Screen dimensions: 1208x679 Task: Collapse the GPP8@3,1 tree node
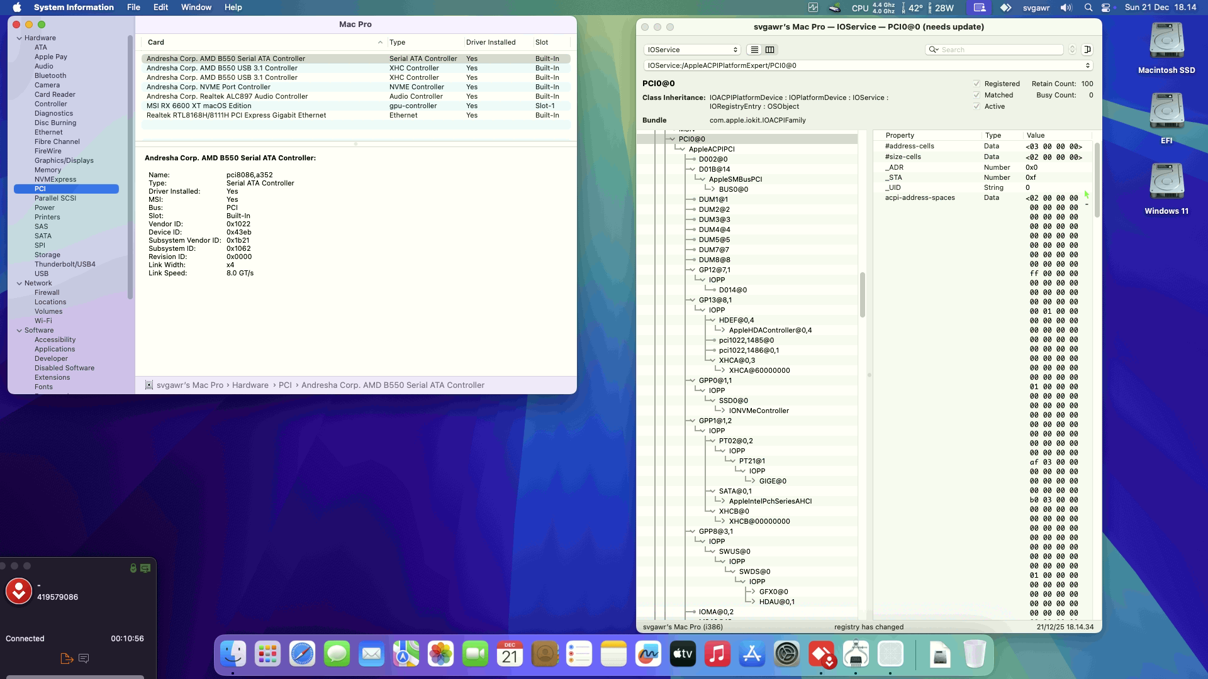[x=692, y=532]
